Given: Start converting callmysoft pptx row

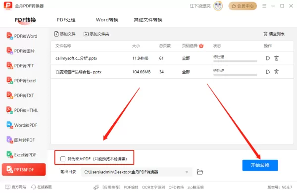Looking at the screenshot, I should [268, 58].
